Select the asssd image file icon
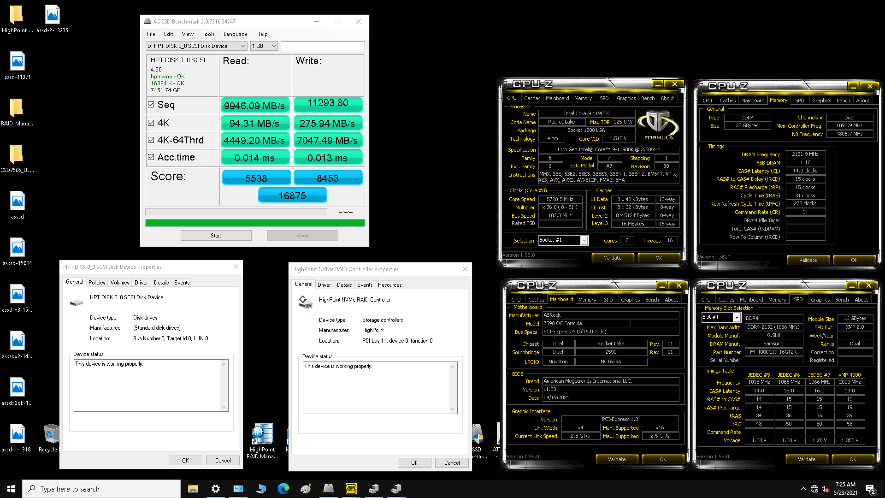Screen dimensions: 885x498 pos(17,205)
